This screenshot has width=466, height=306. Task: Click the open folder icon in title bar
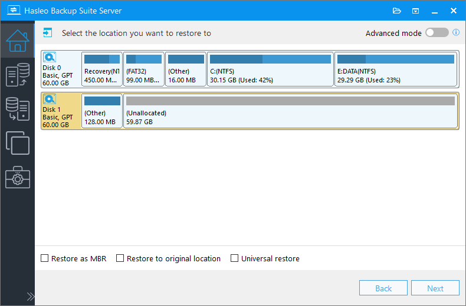397,11
